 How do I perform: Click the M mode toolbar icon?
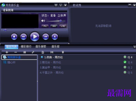[x=52, y=52]
